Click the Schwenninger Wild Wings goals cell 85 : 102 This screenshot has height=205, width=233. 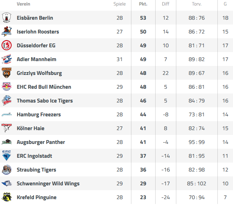click(197, 184)
